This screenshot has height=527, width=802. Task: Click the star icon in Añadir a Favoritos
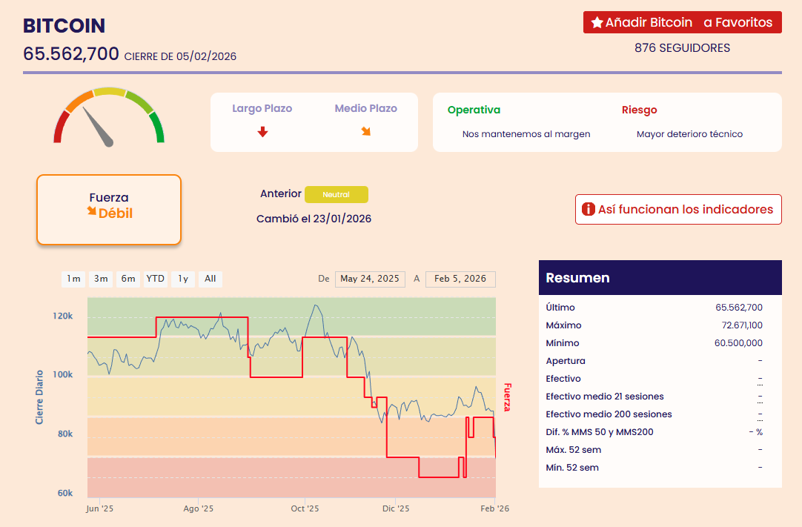(597, 22)
